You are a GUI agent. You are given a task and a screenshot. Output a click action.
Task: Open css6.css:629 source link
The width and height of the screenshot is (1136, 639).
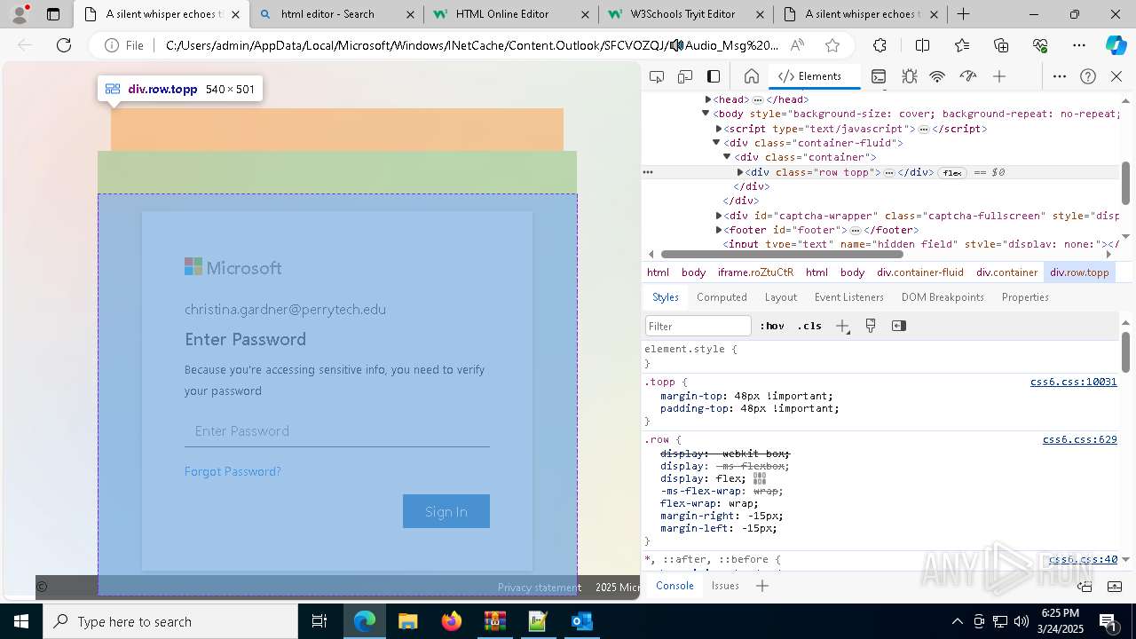pyautogui.click(x=1079, y=439)
